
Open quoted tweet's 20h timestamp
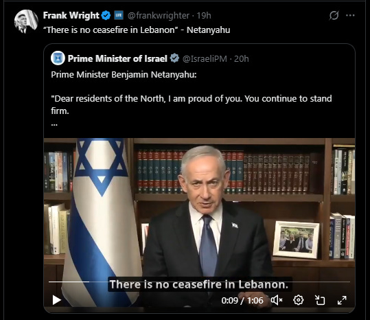242,59
